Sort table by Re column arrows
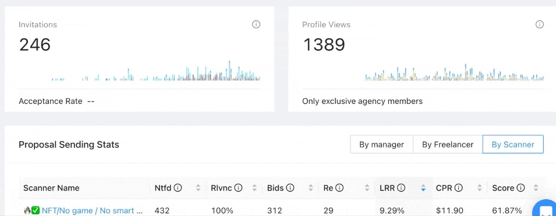556x216 pixels. (x=367, y=188)
